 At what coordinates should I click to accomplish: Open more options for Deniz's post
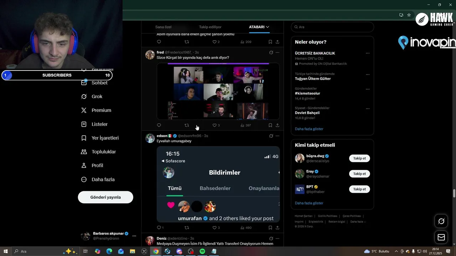tap(278, 238)
